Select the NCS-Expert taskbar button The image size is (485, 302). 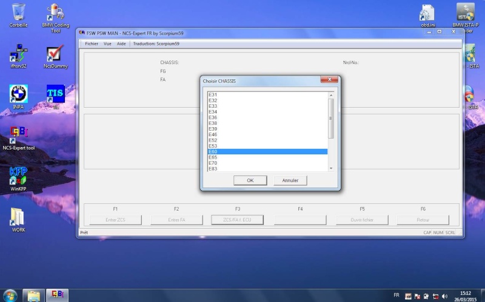[57, 296]
